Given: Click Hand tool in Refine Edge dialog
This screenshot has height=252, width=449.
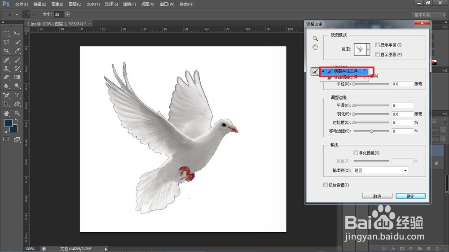Looking at the screenshot, I should (x=315, y=47).
